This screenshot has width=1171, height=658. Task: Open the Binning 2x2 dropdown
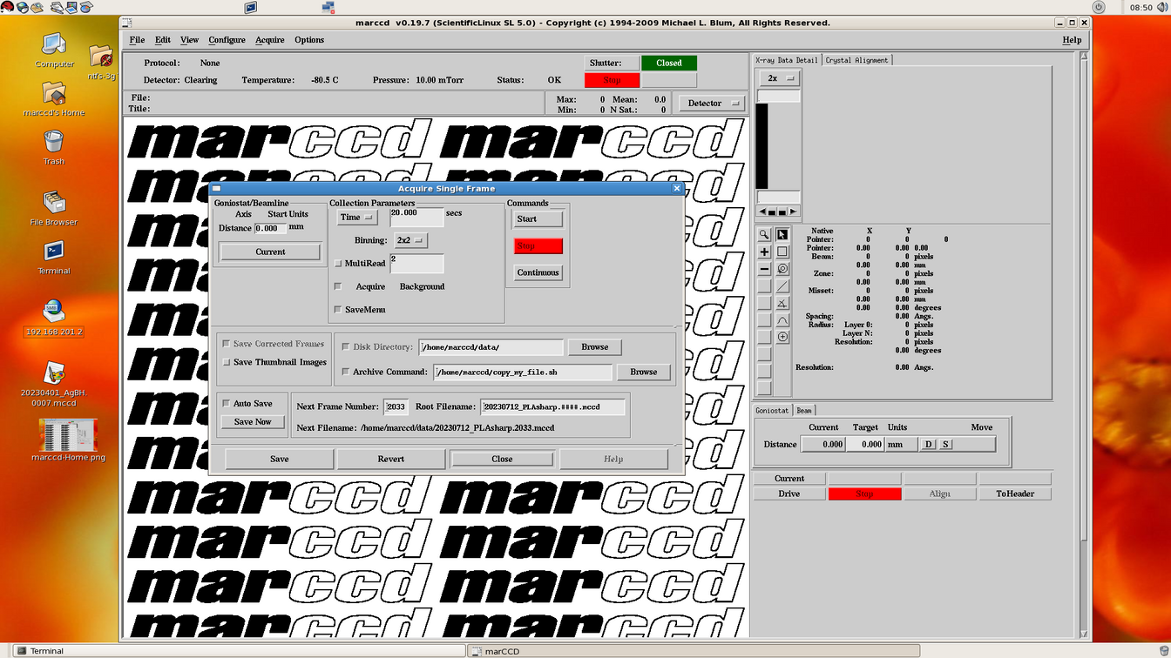(x=410, y=240)
